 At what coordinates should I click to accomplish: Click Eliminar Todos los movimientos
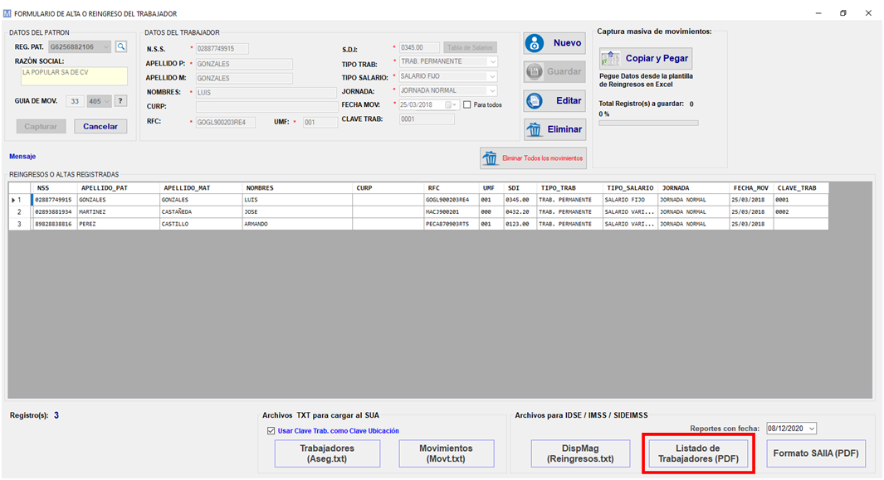pyautogui.click(x=534, y=158)
